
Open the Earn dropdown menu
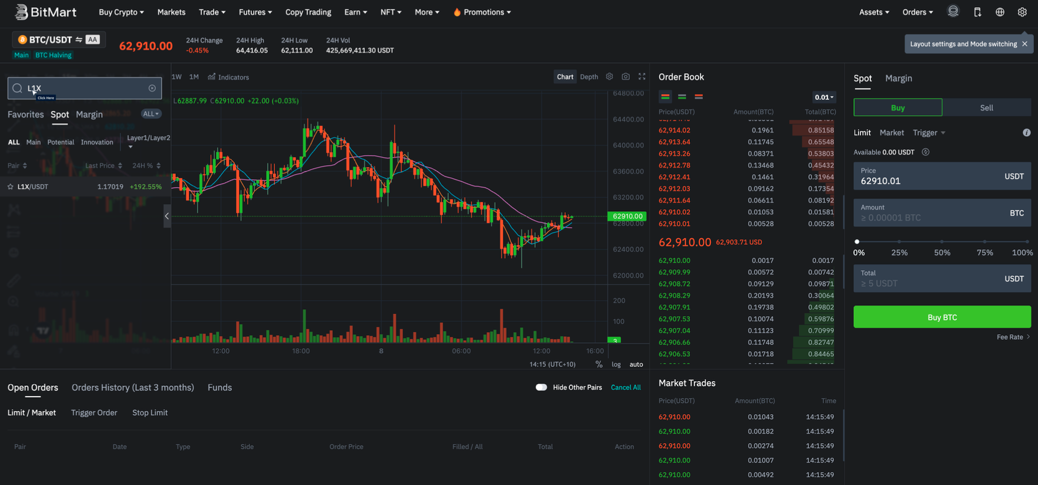pos(355,12)
